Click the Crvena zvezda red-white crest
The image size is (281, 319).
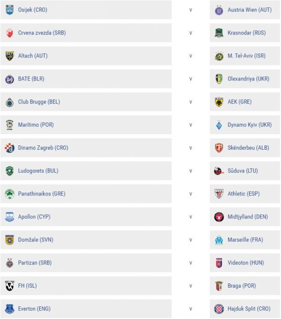[9, 33]
